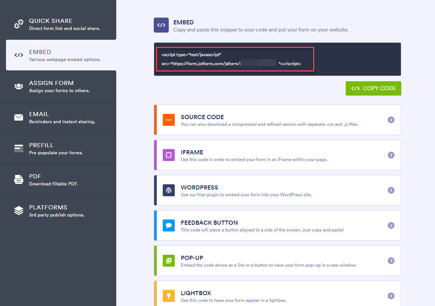Expand the Source Code section chevron
The width and height of the screenshot is (435, 306).
pos(391,120)
